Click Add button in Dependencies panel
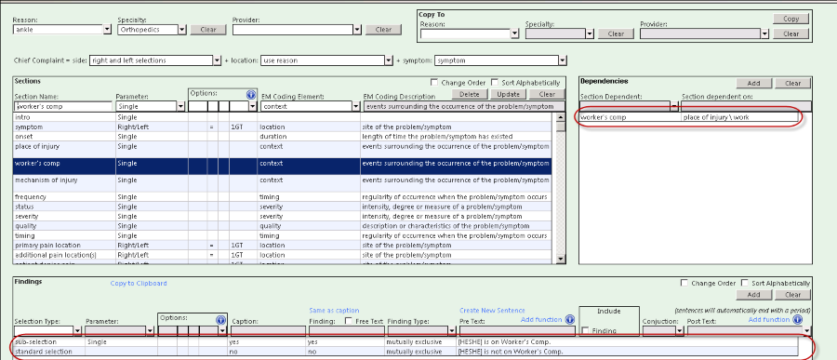837x360 pixels. [x=753, y=84]
